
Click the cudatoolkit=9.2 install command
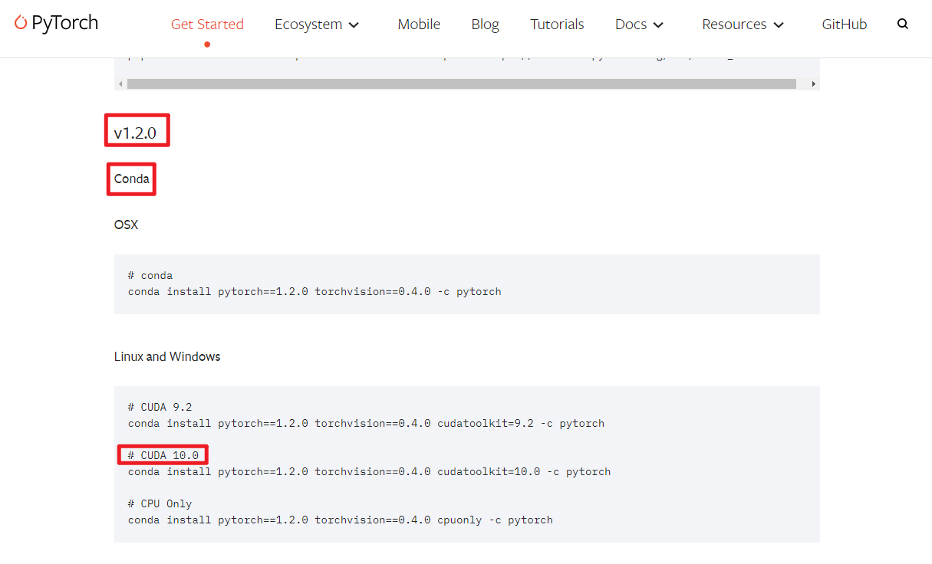[x=366, y=423]
